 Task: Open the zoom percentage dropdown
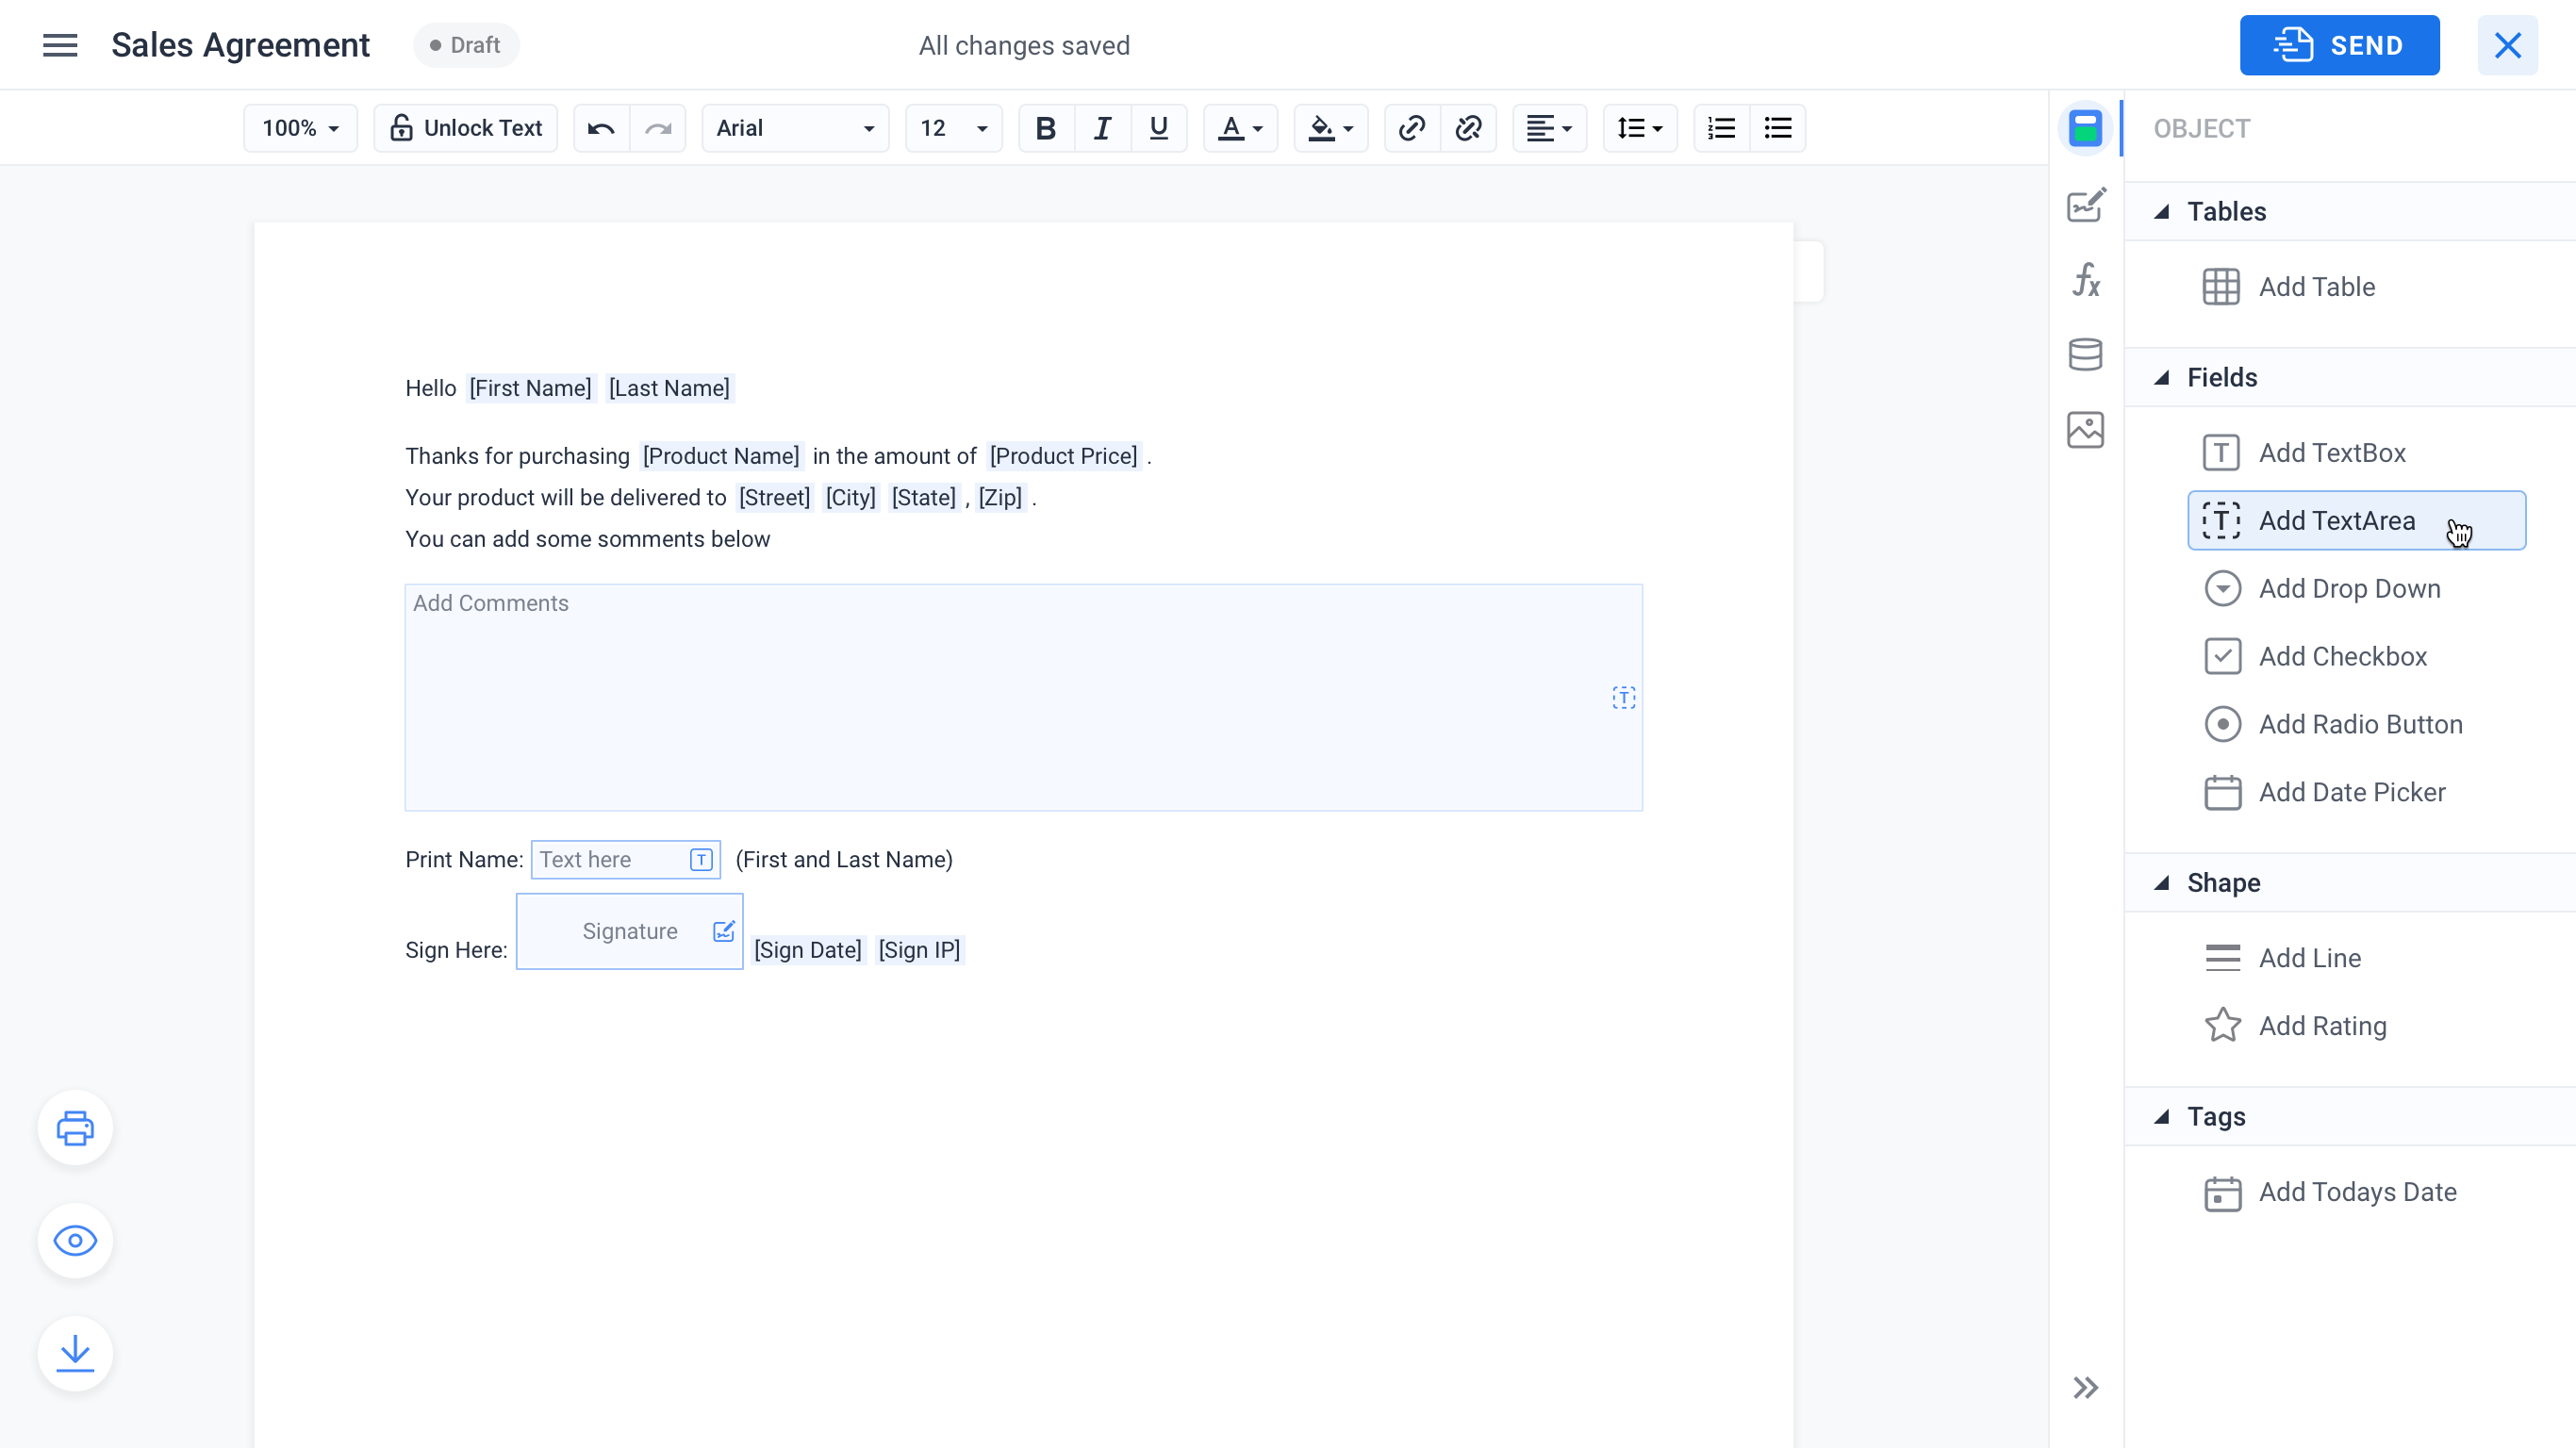pyautogui.click(x=299, y=128)
